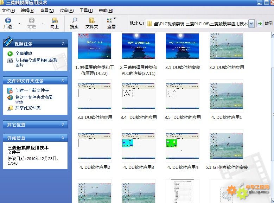This screenshot has height=203, width=274.
Task: Select video thumbnail 4. DU软件应用3
Action: click(x=138, y=146)
